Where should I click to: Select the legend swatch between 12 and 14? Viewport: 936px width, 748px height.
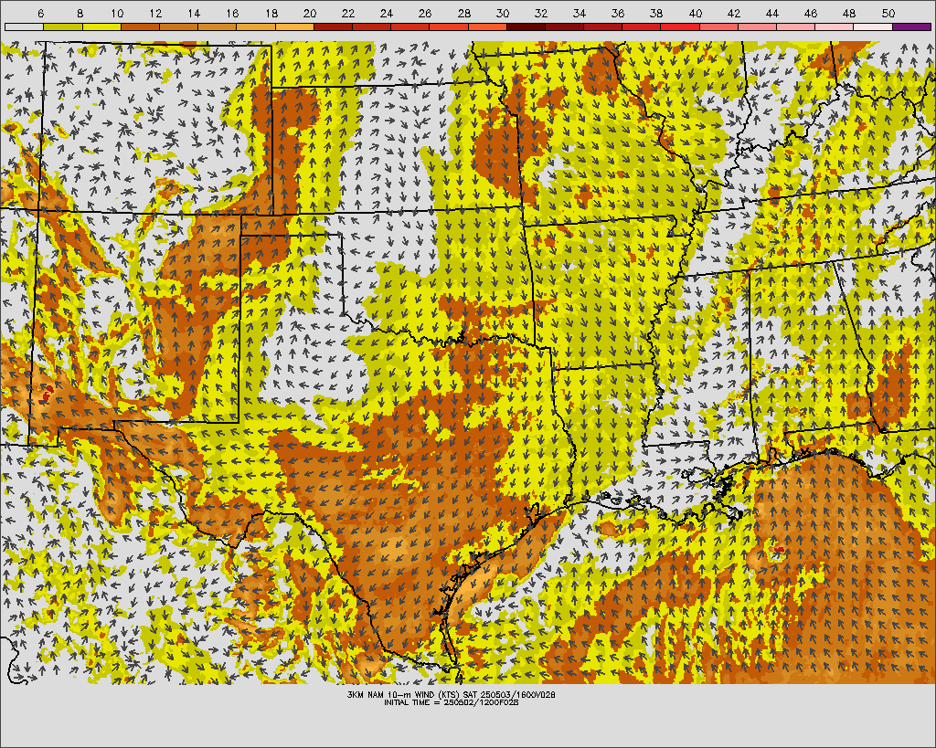(178, 26)
